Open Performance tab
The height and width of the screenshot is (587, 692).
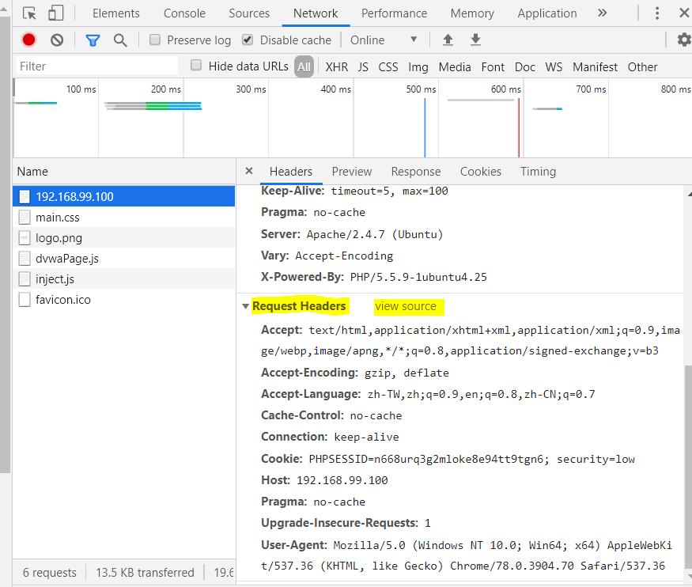coord(394,13)
